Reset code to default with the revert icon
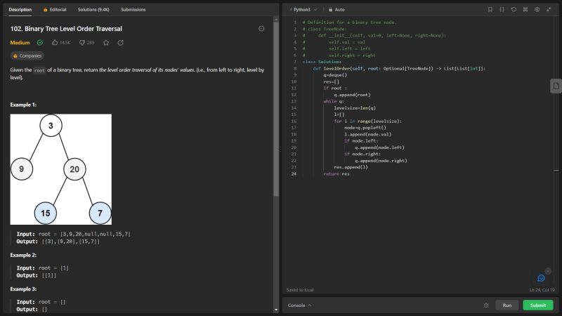The image size is (562, 316). tap(514, 10)
